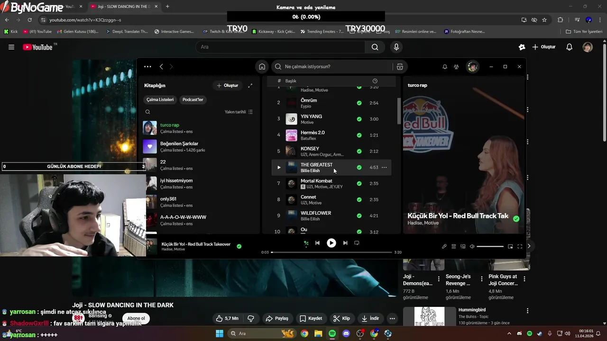Toggle Spotify shuffle mode
Image resolution: width=607 pixels, height=341 pixels.
(x=306, y=243)
